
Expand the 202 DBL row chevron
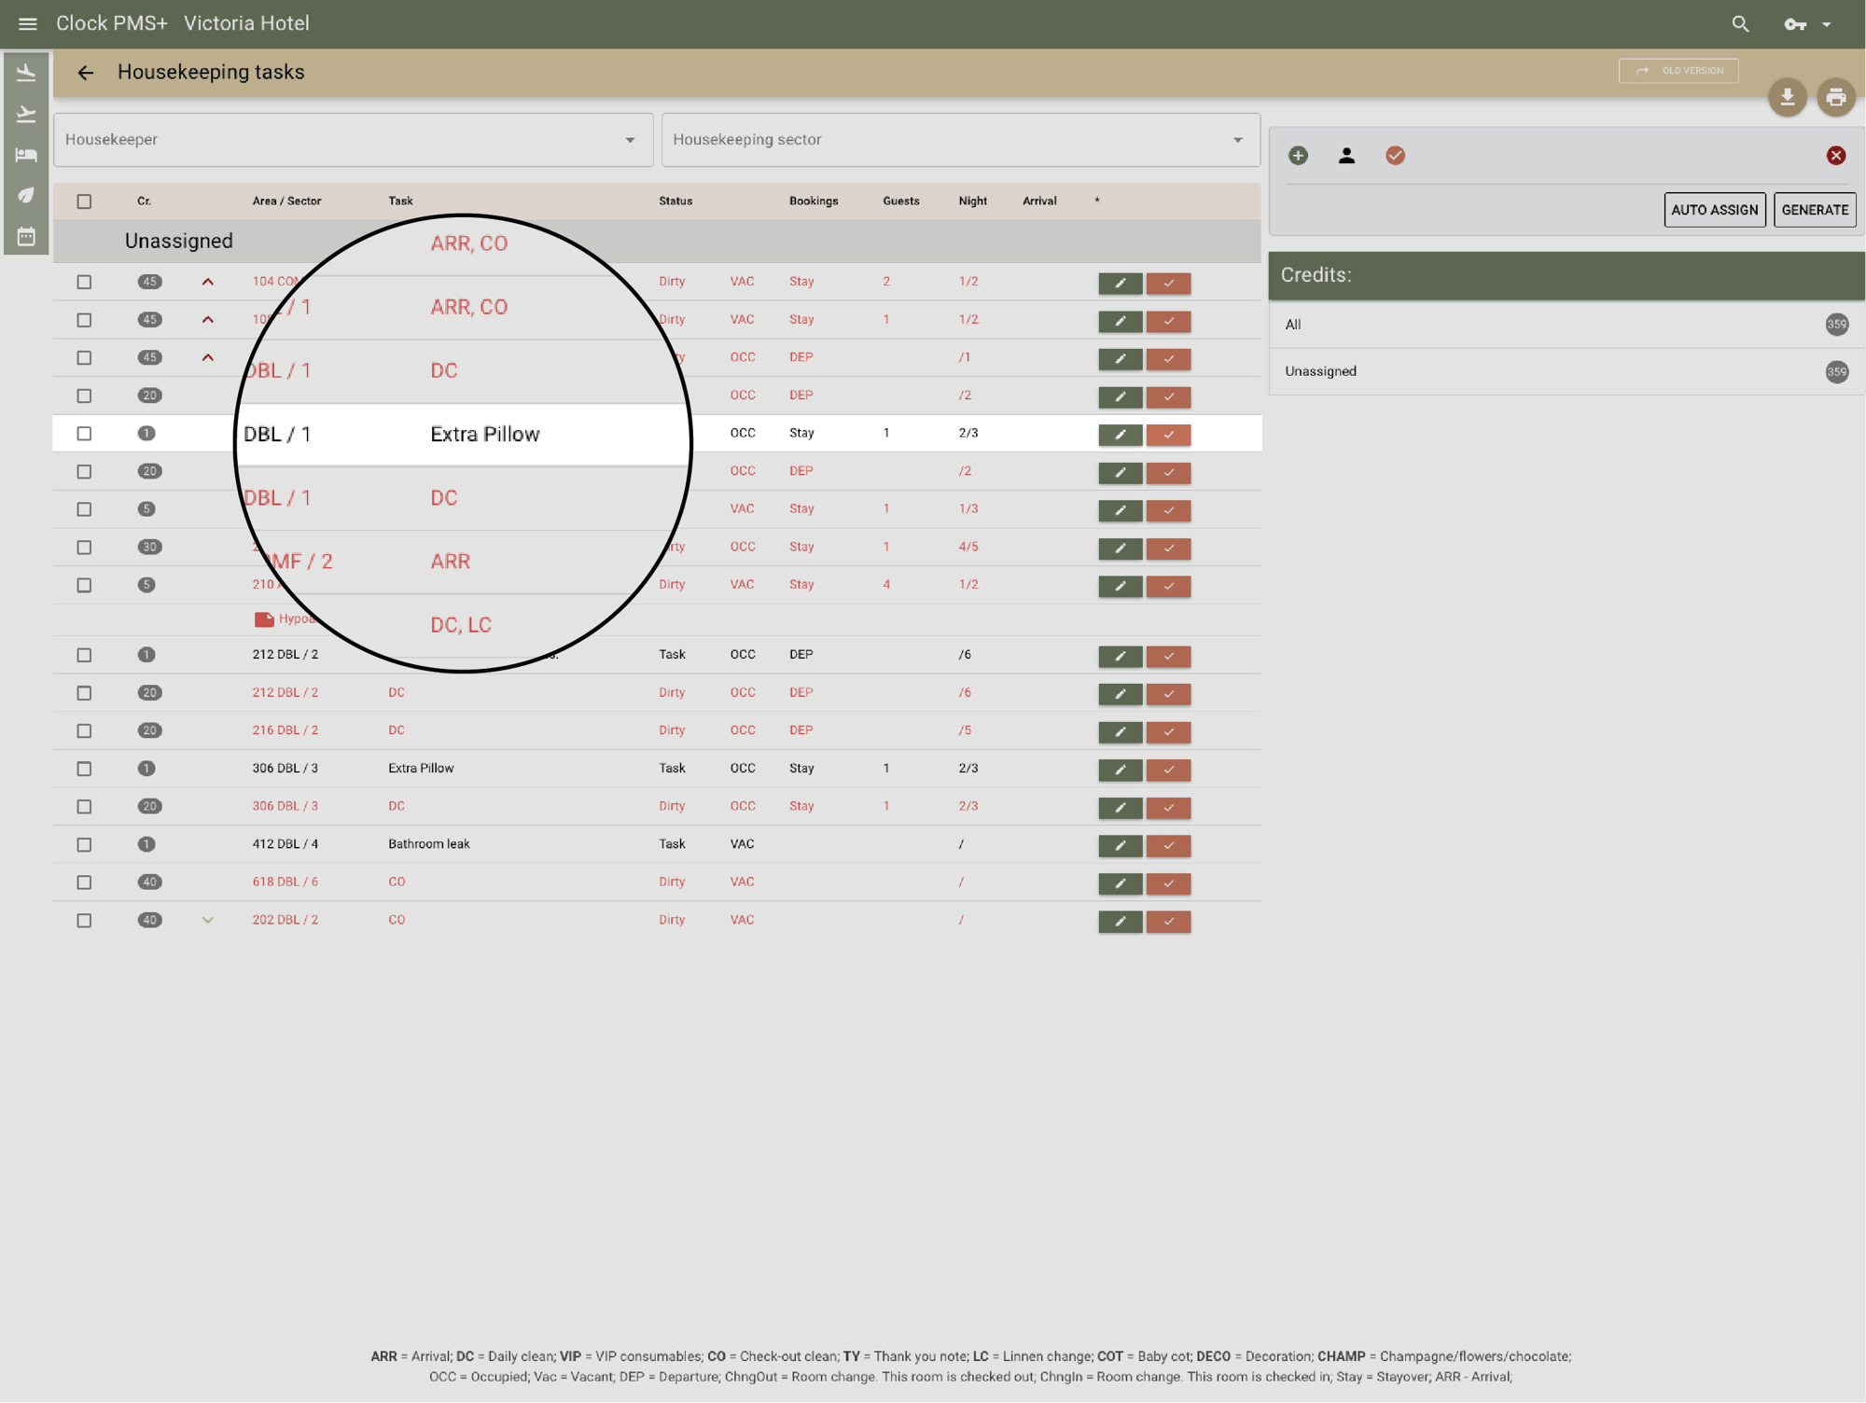click(x=208, y=920)
